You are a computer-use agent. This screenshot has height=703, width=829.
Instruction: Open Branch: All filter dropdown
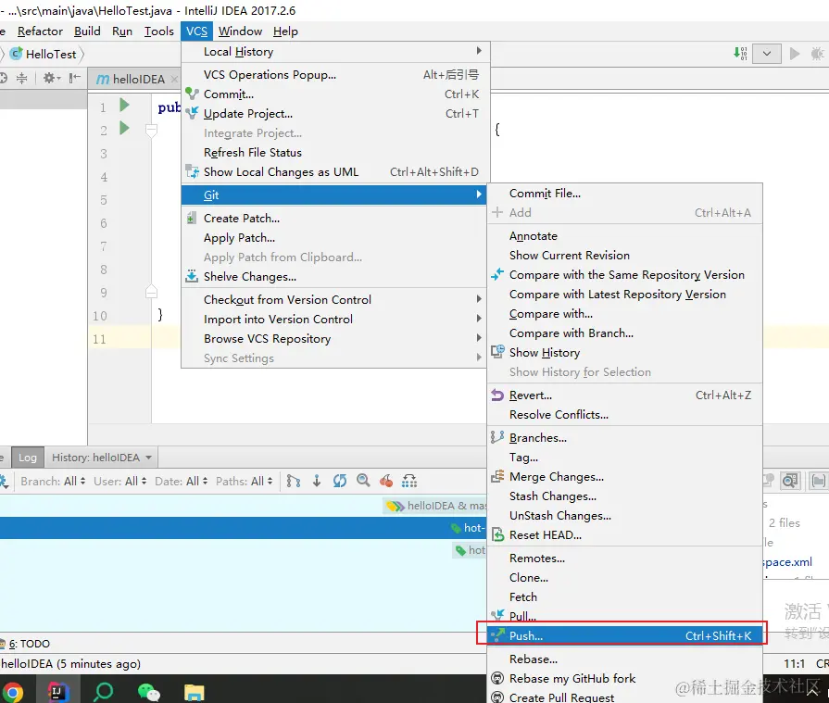(53, 481)
